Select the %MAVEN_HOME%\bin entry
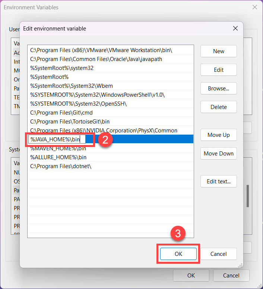263x289 pixels. point(111,148)
